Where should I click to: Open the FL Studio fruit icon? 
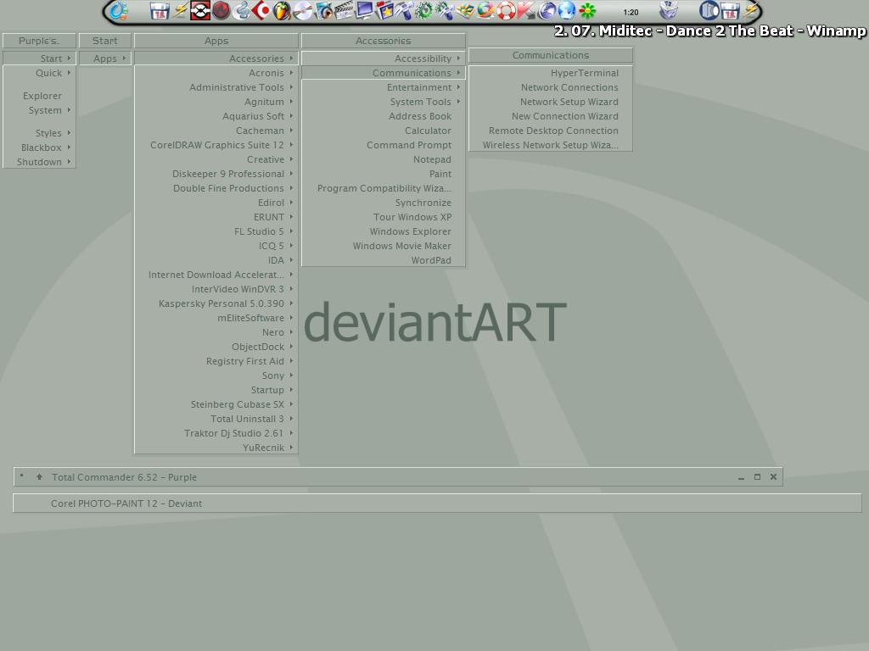click(x=282, y=11)
